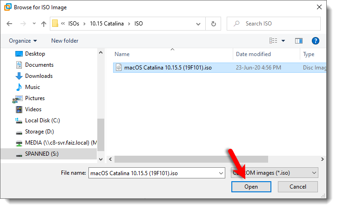This screenshot has height=209, width=337.
Task: Click the MEDIA network drive icon
Action: click(19, 143)
